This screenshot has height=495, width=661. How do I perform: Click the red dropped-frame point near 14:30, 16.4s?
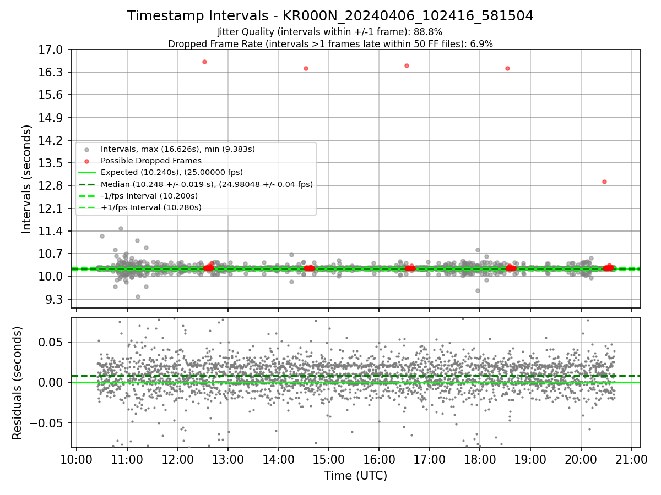[x=306, y=68]
